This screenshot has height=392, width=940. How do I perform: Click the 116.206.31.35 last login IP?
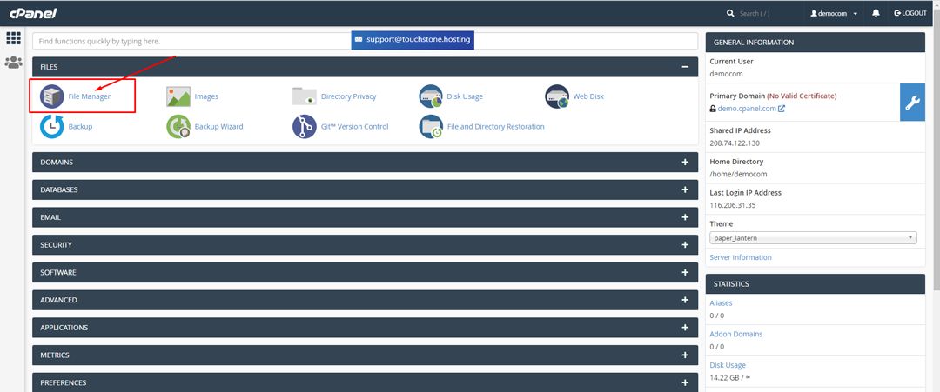733,205
